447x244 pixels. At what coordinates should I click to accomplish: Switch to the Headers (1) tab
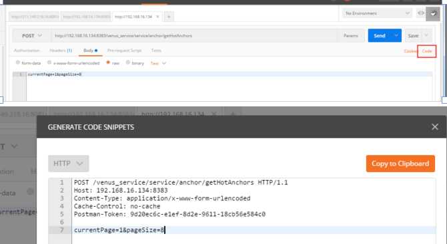61,51
